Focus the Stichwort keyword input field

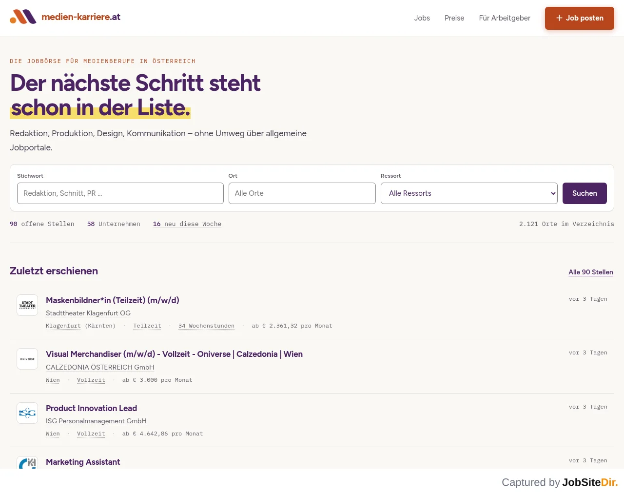tap(120, 193)
